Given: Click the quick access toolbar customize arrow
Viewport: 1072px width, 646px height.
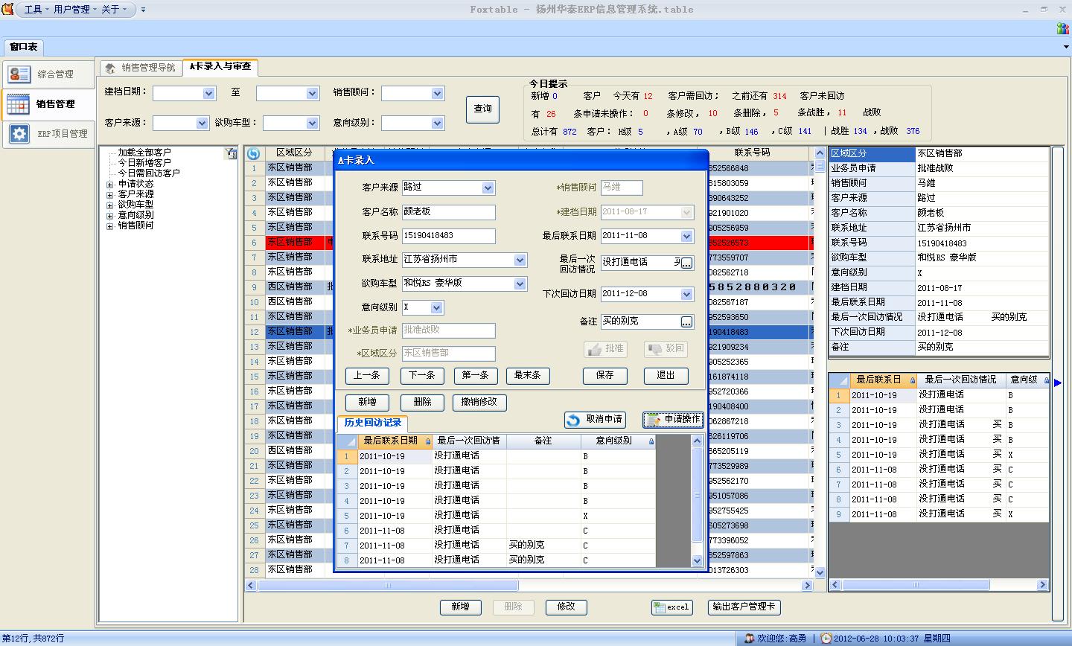Looking at the screenshot, I should (x=143, y=10).
